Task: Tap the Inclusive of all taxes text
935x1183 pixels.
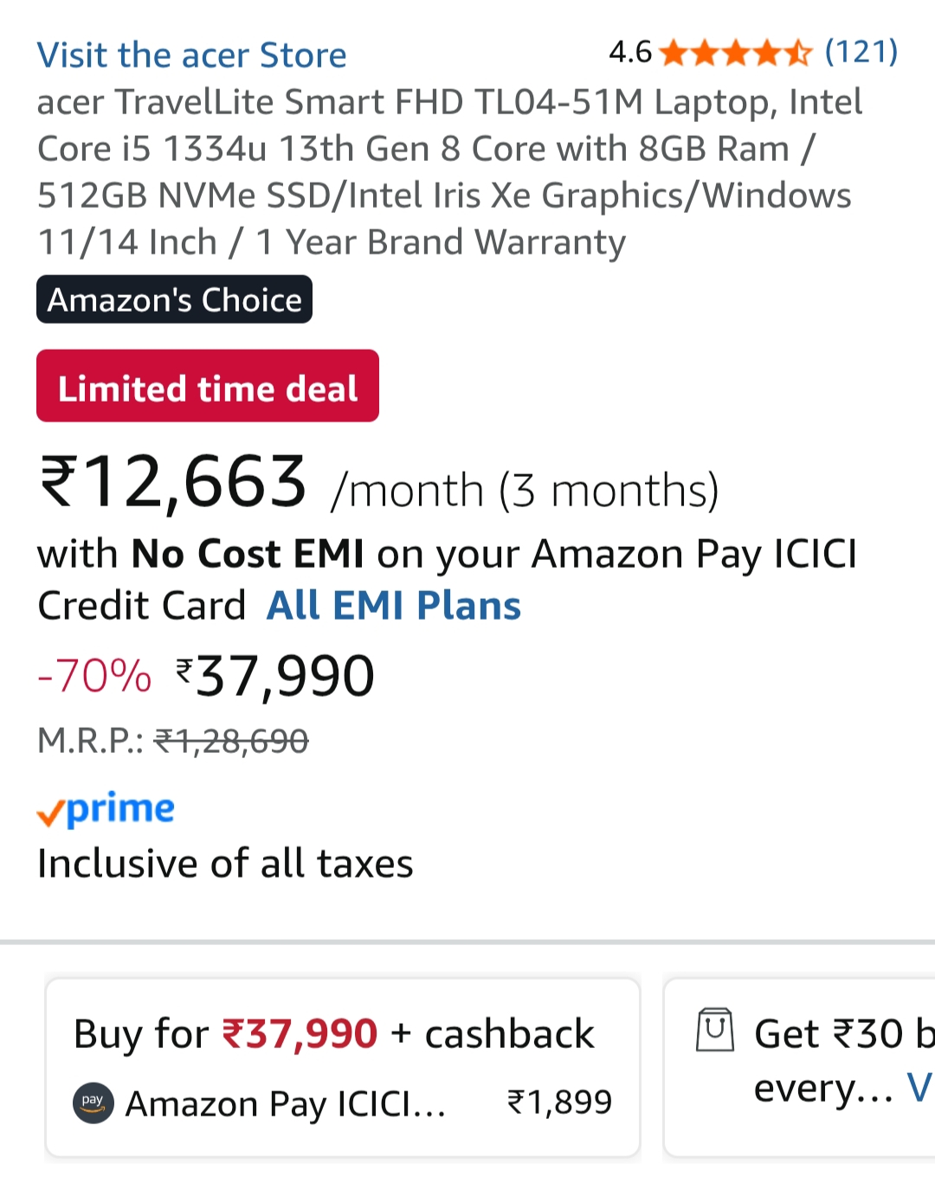Action: coord(225,864)
